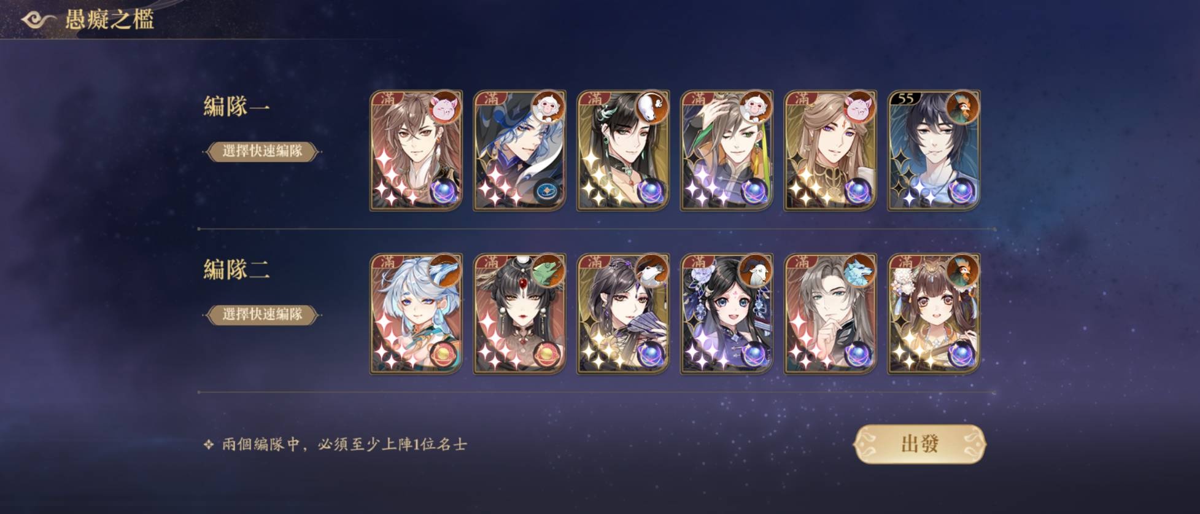Select the green dragon pet icon in team two
1200x514 pixels.
pyautogui.click(x=548, y=270)
